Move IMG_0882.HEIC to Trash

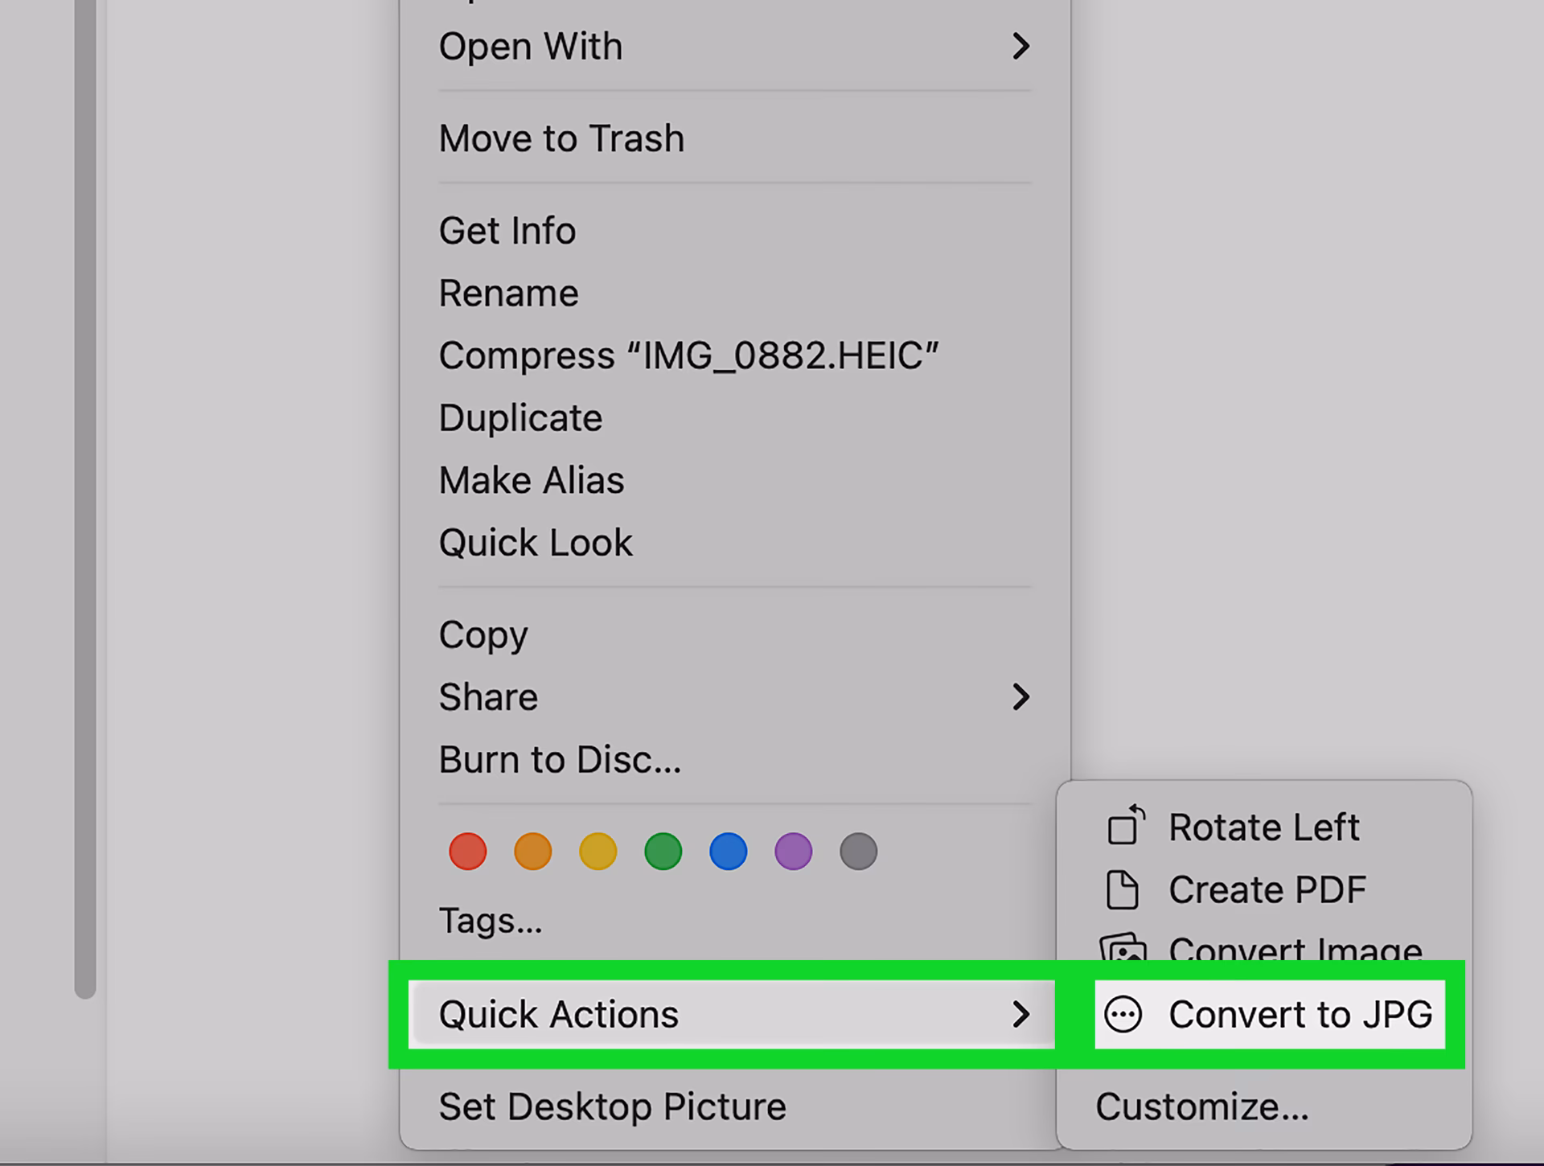click(x=561, y=138)
